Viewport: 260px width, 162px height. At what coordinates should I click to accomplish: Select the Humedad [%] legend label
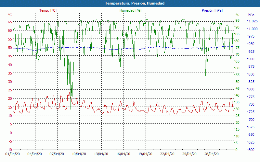click(x=130, y=10)
